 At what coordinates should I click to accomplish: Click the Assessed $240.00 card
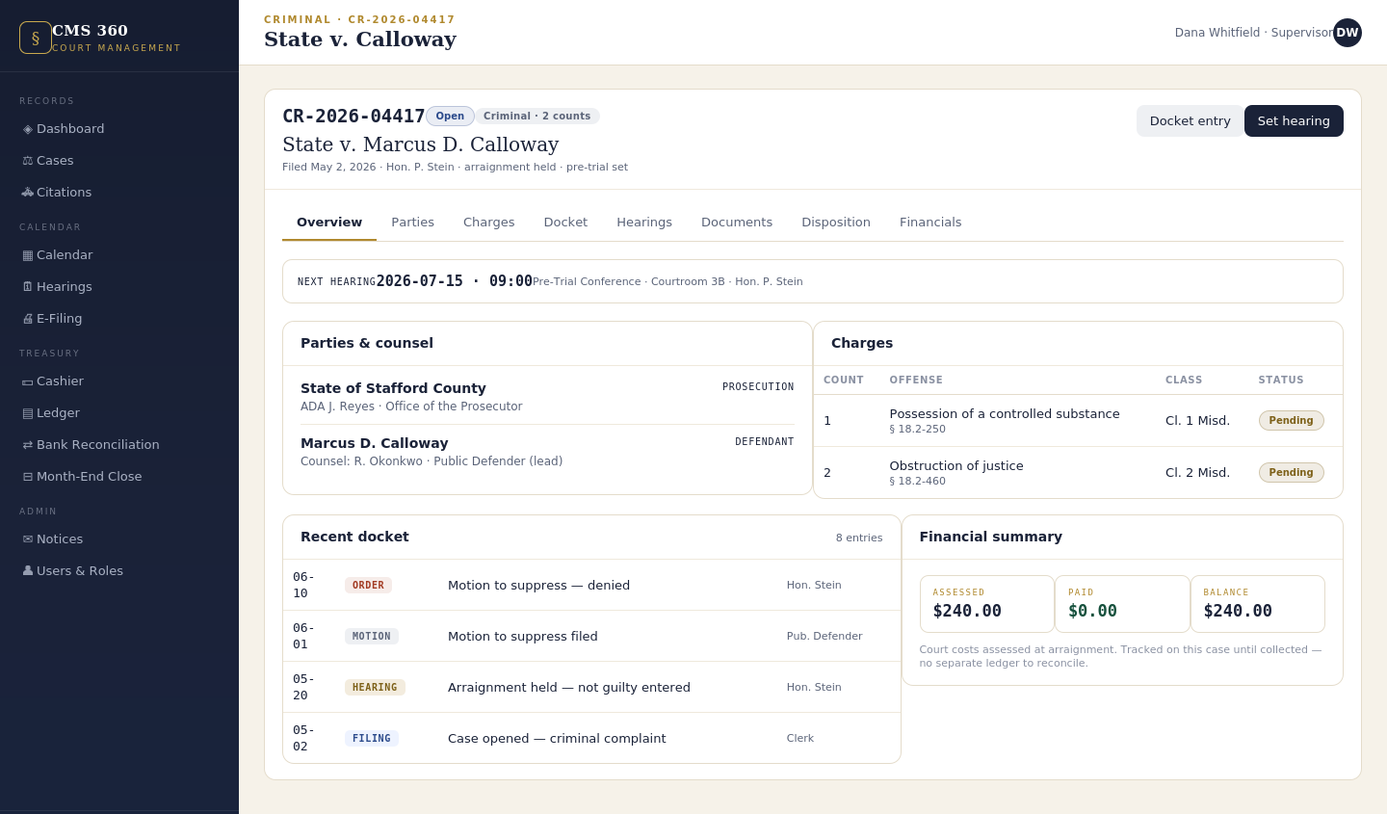click(987, 604)
